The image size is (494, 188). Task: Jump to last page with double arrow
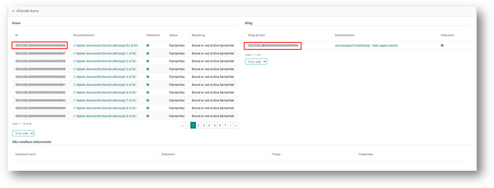236,125
